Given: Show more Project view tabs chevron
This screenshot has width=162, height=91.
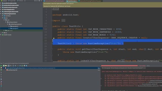Looking at the screenshot, I should point(25,1).
